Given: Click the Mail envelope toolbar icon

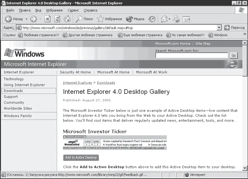Looking at the screenshot, I should (164, 19).
